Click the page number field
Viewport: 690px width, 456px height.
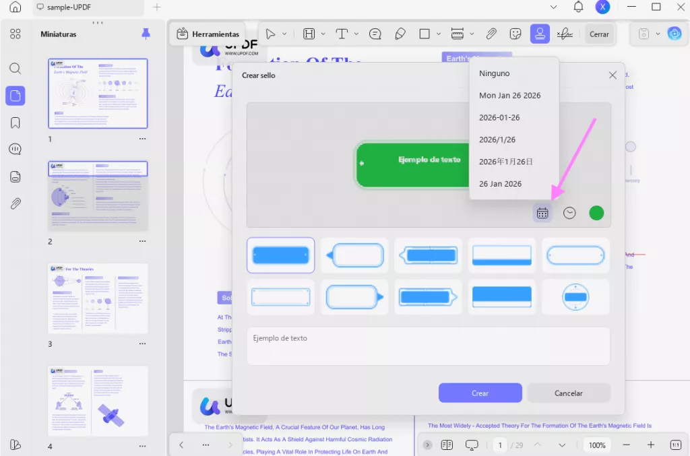[x=500, y=445]
